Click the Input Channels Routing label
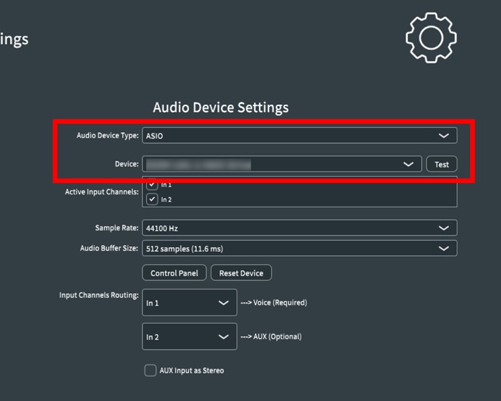The height and width of the screenshot is (401, 501). pyautogui.click(x=99, y=296)
